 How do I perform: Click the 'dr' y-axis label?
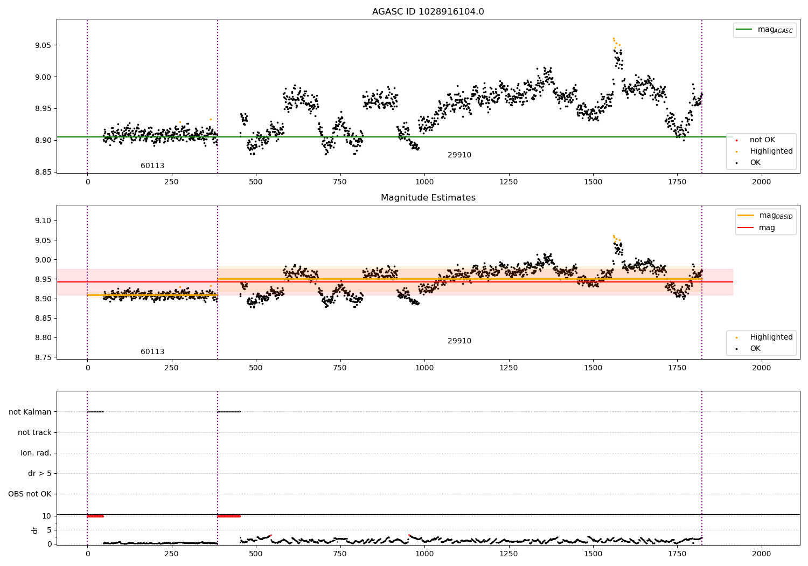(35, 530)
